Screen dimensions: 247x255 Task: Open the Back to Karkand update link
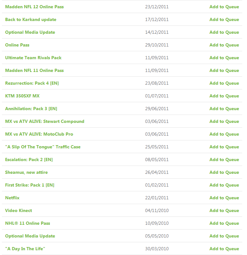[31, 19]
